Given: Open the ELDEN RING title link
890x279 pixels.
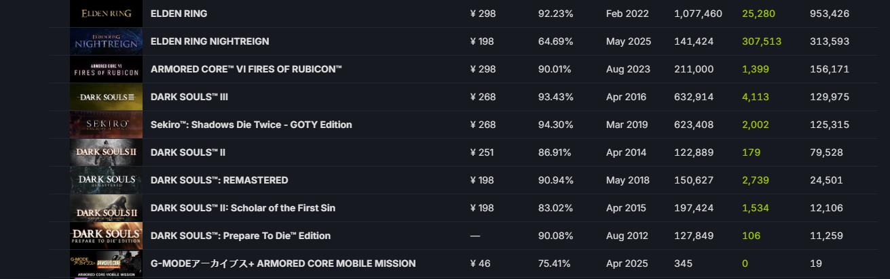Looking at the screenshot, I should (x=179, y=14).
